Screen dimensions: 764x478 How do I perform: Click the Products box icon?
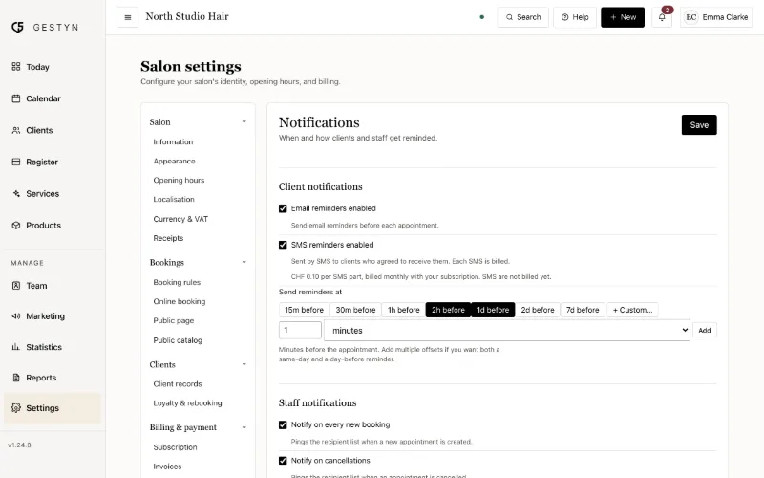tap(16, 226)
